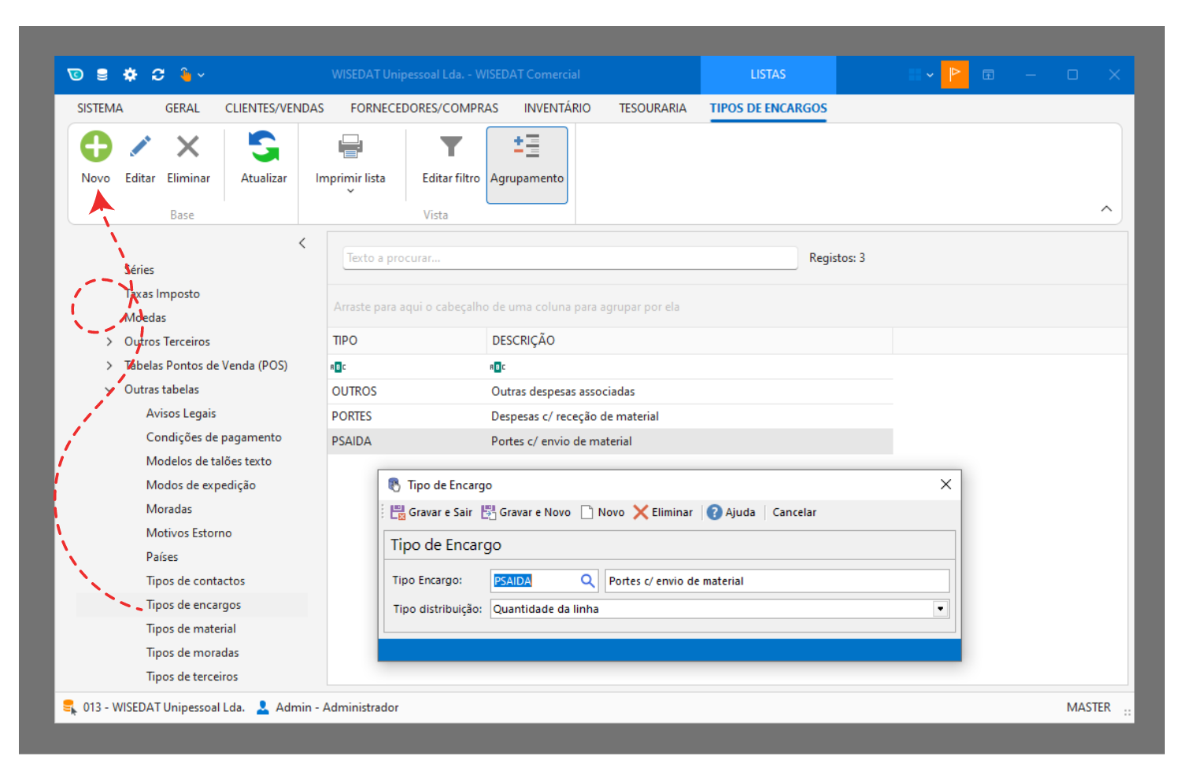Expand the Outros Terceiros tree node
This screenshot has width=1184, height=767.
click(109, 341)
